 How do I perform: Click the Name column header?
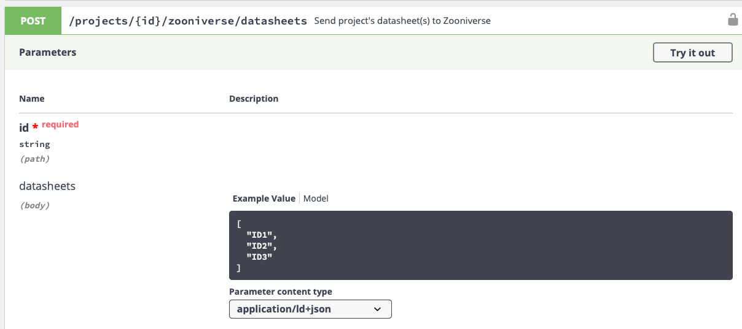(32, 99)
